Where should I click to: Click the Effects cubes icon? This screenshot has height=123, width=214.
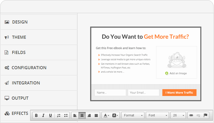pyautogui.click(x=7, y=113)
